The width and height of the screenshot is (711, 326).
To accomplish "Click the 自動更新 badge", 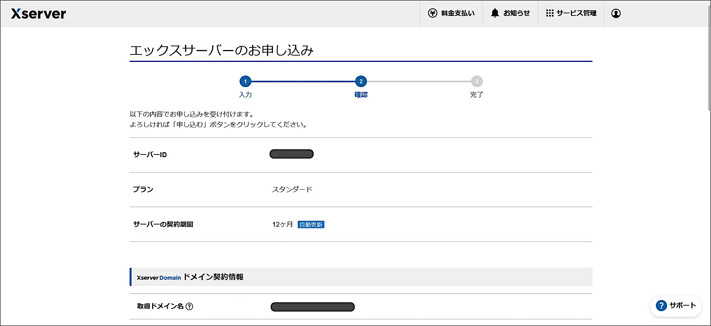I will 311,224.
